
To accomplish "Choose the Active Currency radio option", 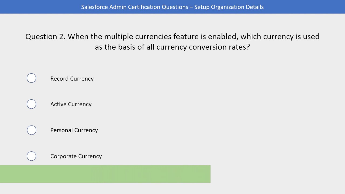I will tap(32, 104).
